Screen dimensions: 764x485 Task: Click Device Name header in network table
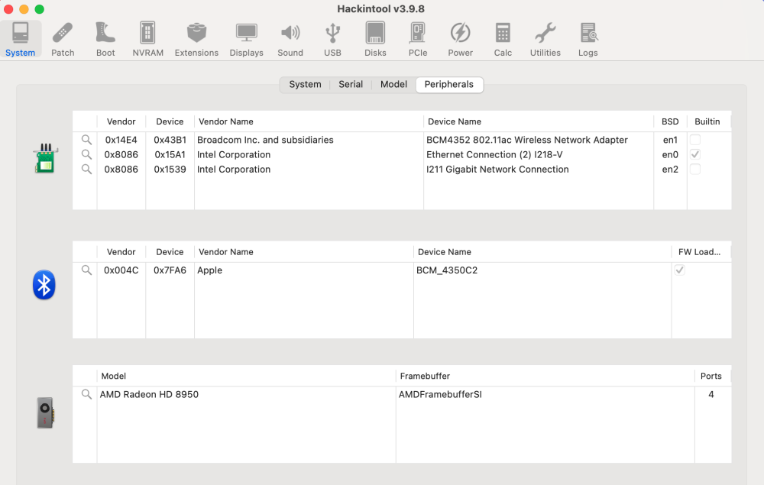(539, 121)
